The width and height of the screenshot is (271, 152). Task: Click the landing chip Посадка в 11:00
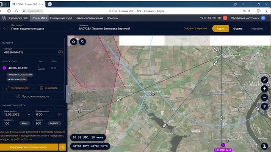tap(17, 79)
